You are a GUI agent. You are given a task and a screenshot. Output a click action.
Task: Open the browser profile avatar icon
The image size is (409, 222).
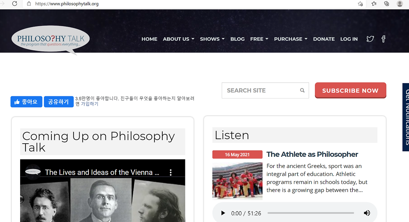pyautogui.click(x=399, y=4)
